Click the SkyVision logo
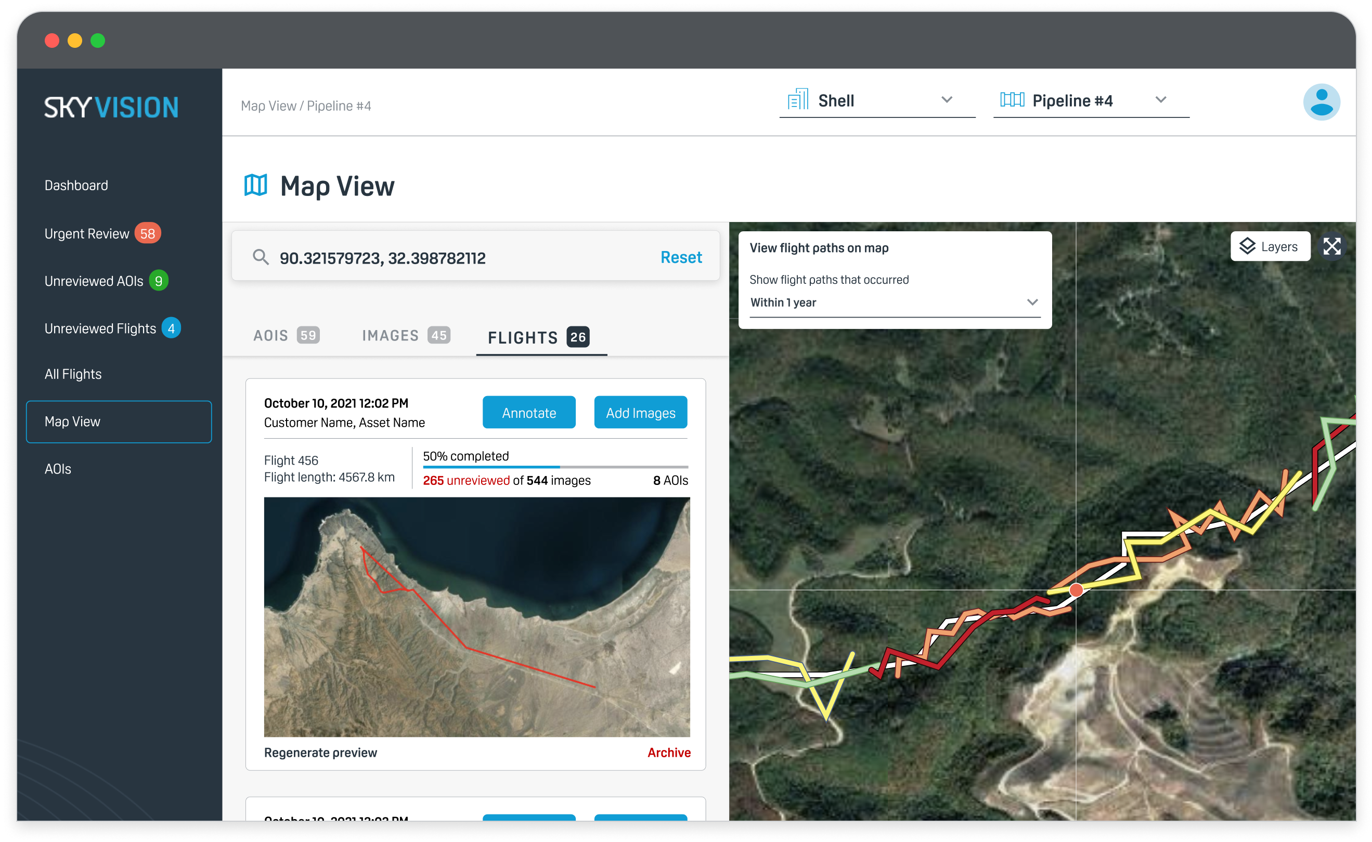 111,107
